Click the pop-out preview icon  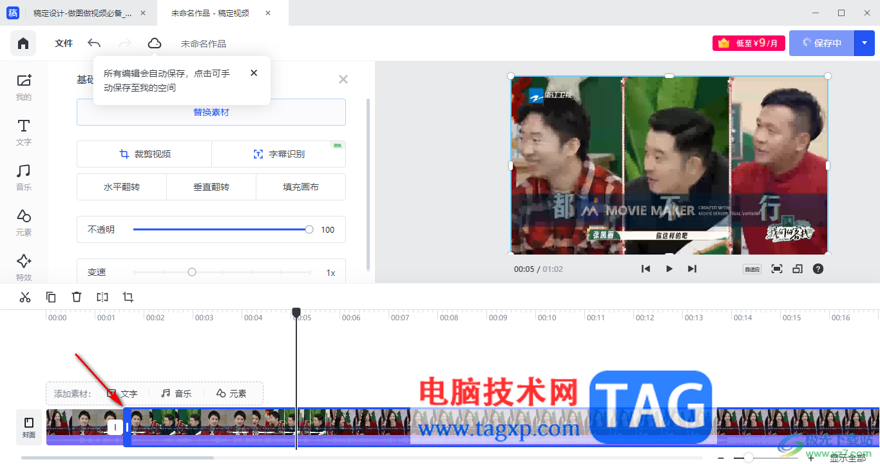tap(798, 269)
